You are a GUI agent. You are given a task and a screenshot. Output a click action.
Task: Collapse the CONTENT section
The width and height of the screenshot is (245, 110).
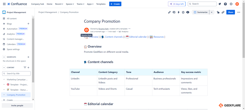[x=4, y=68]
